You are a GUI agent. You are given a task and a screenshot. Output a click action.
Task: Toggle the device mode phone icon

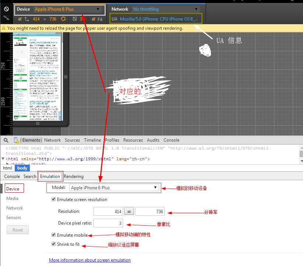(x=17, y=140)
